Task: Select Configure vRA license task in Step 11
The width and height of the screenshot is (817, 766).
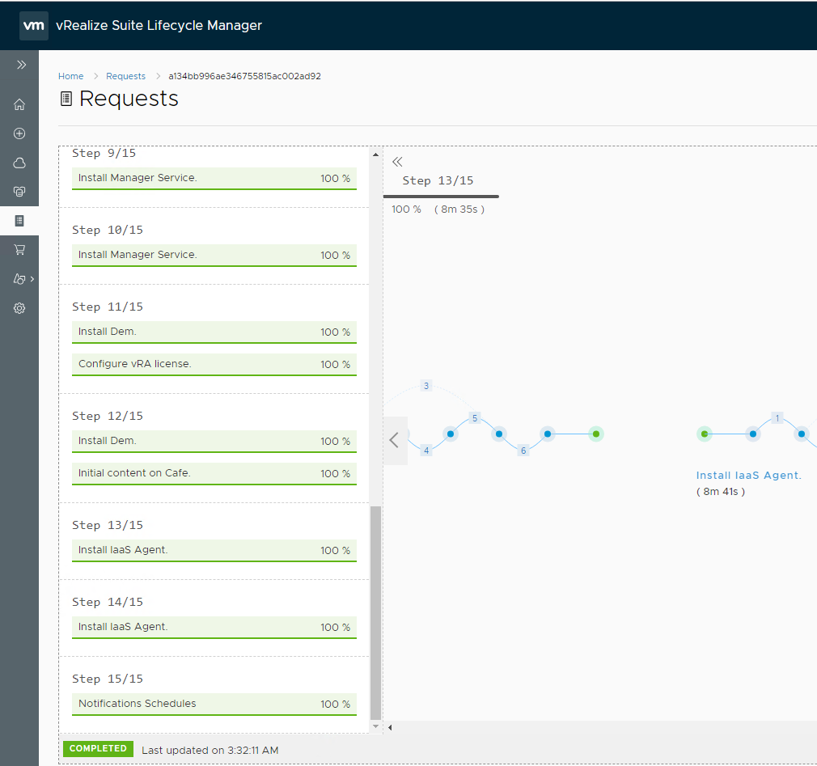Action: tap(214, 364)
